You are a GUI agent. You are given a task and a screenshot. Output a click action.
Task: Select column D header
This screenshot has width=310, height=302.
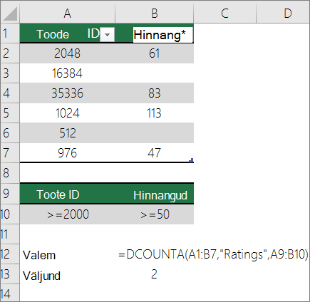coord(283,14)
